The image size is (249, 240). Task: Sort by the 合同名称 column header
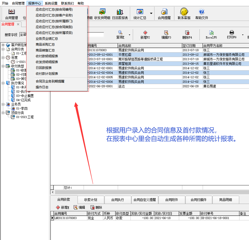(150, 46)
